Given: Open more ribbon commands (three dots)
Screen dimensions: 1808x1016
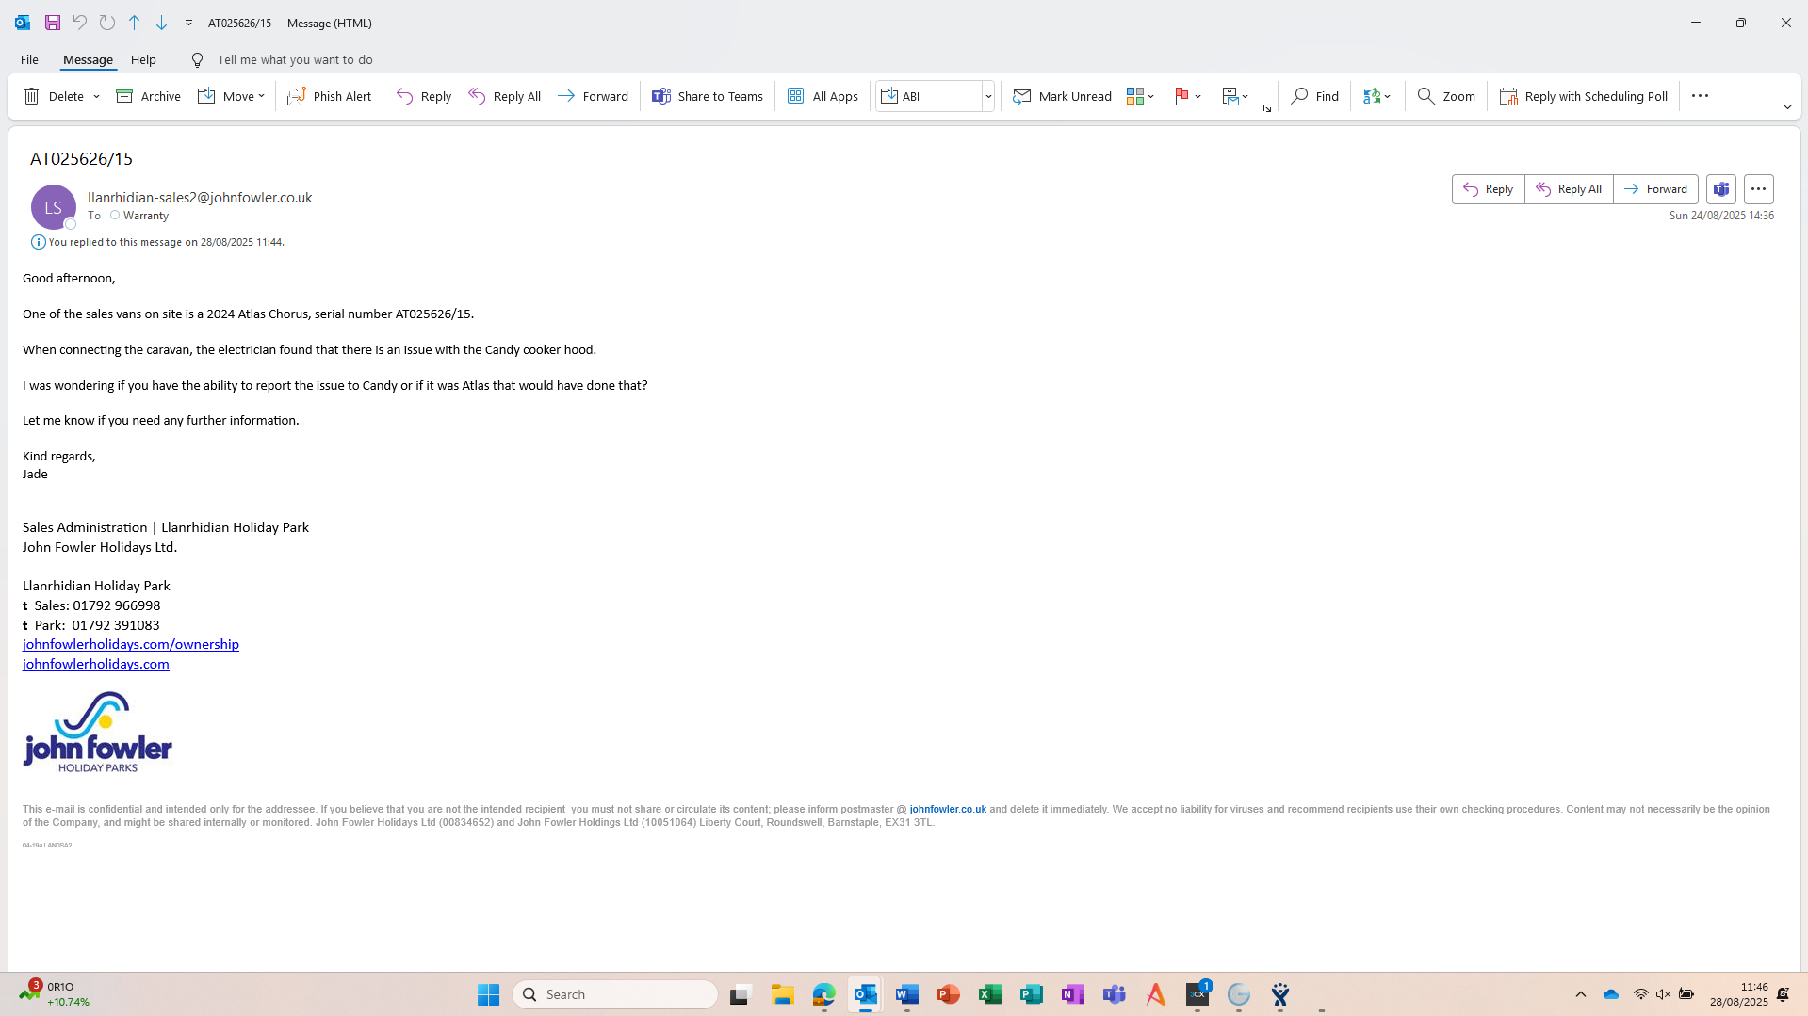Looking at the screenshot, I should pos(1701,96).
